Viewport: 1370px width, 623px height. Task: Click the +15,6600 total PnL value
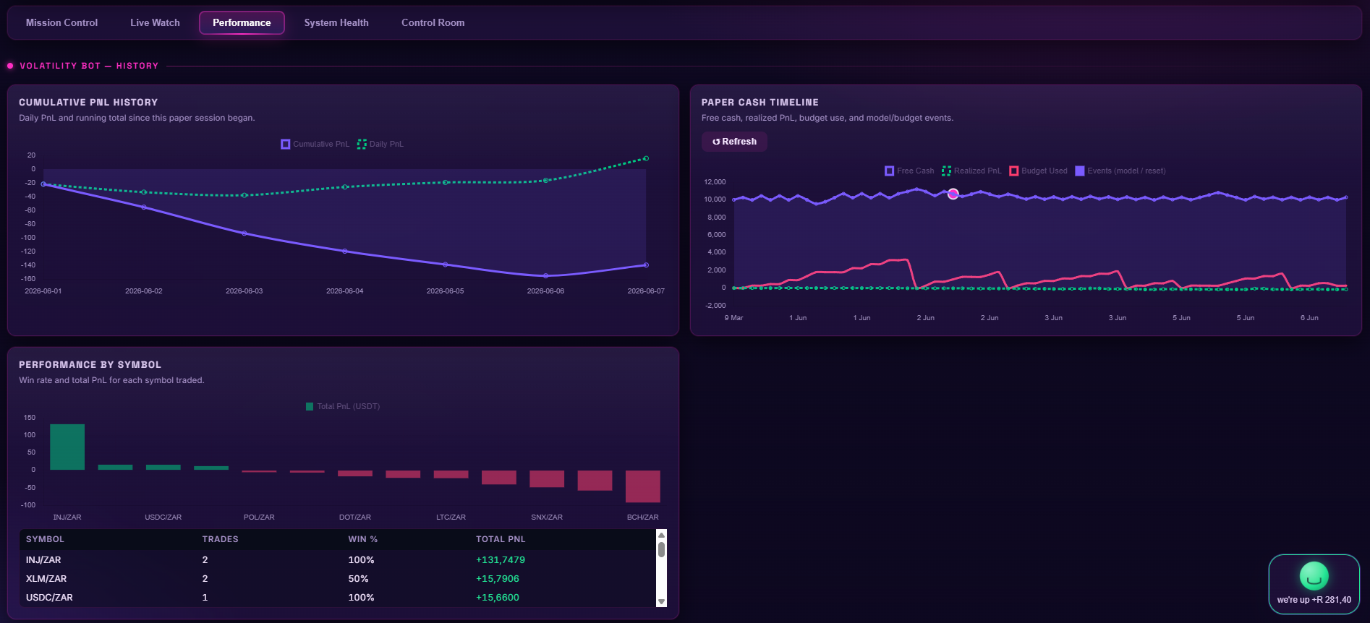pos(498,598)
